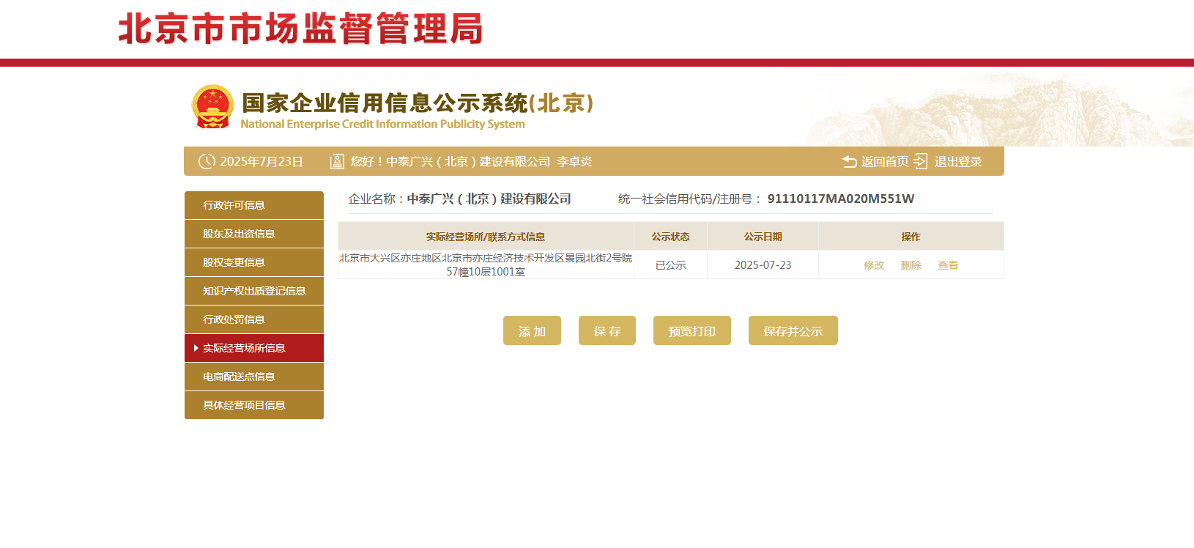Click the address cell 北京市大兴区亦庄地区
This screenshot has width=1194, height=548.
(x=486, y=264)
